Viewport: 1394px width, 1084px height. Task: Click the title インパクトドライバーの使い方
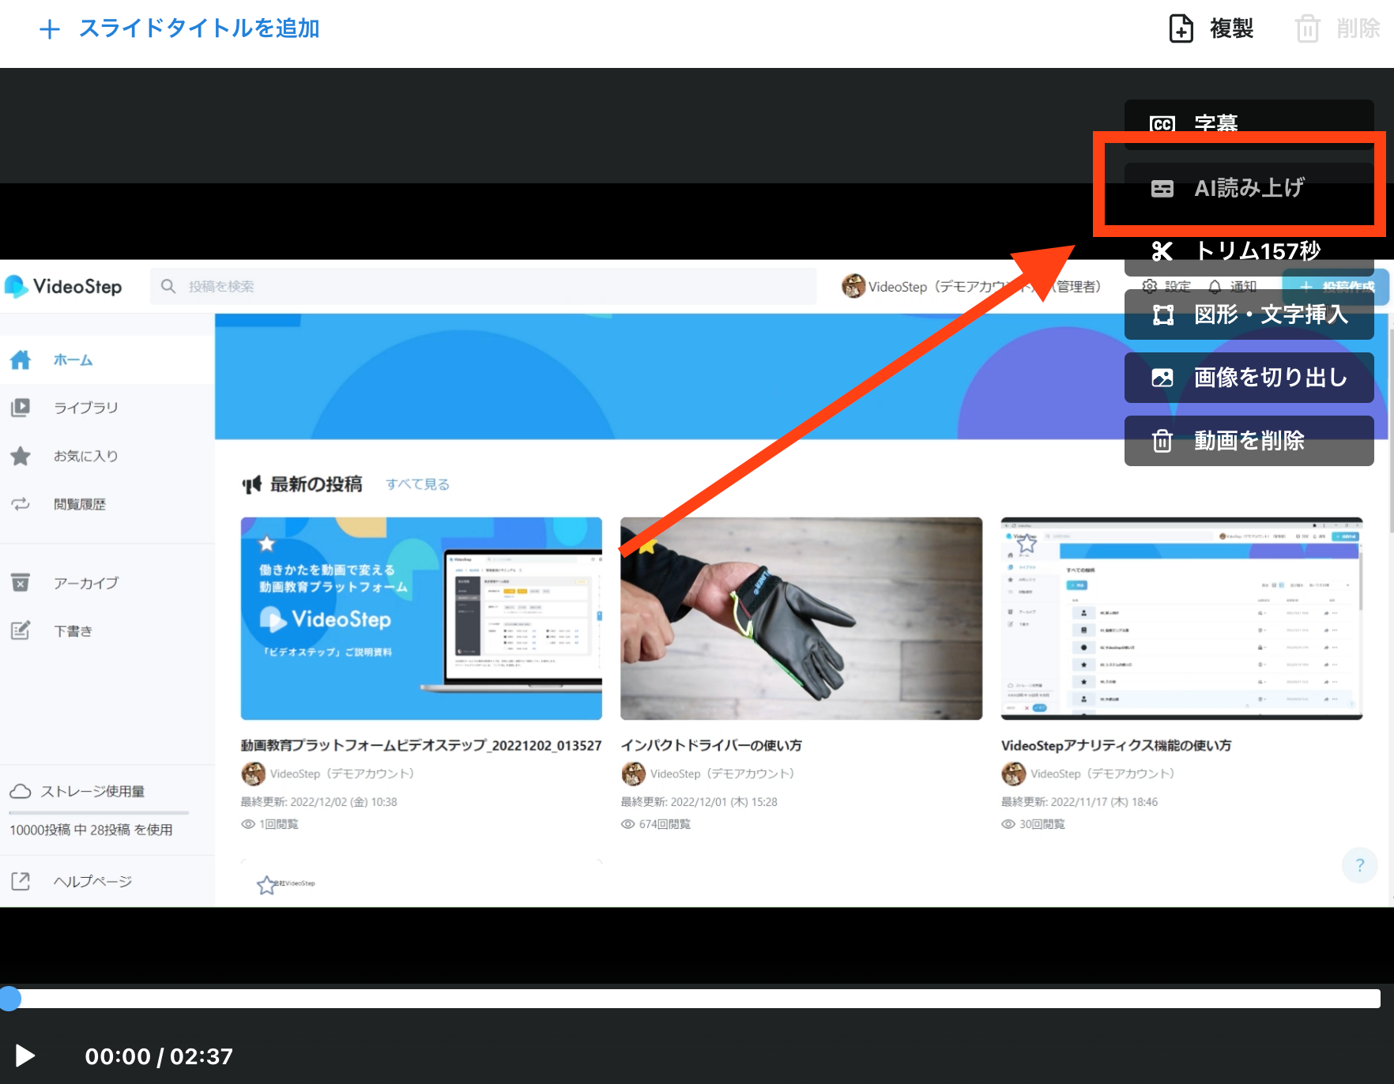click(711, 745)
